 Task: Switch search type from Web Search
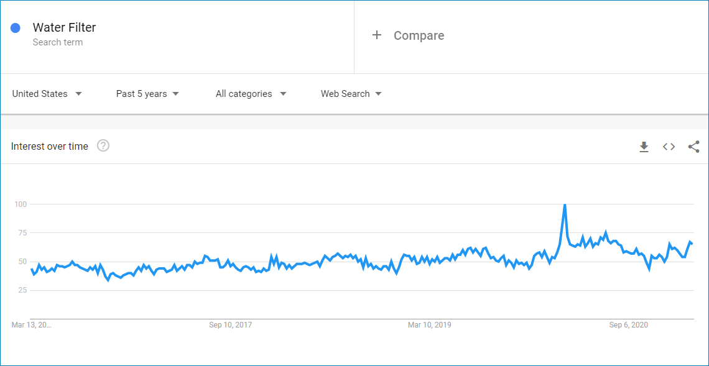pyautogui.click(x=345, y=93)
